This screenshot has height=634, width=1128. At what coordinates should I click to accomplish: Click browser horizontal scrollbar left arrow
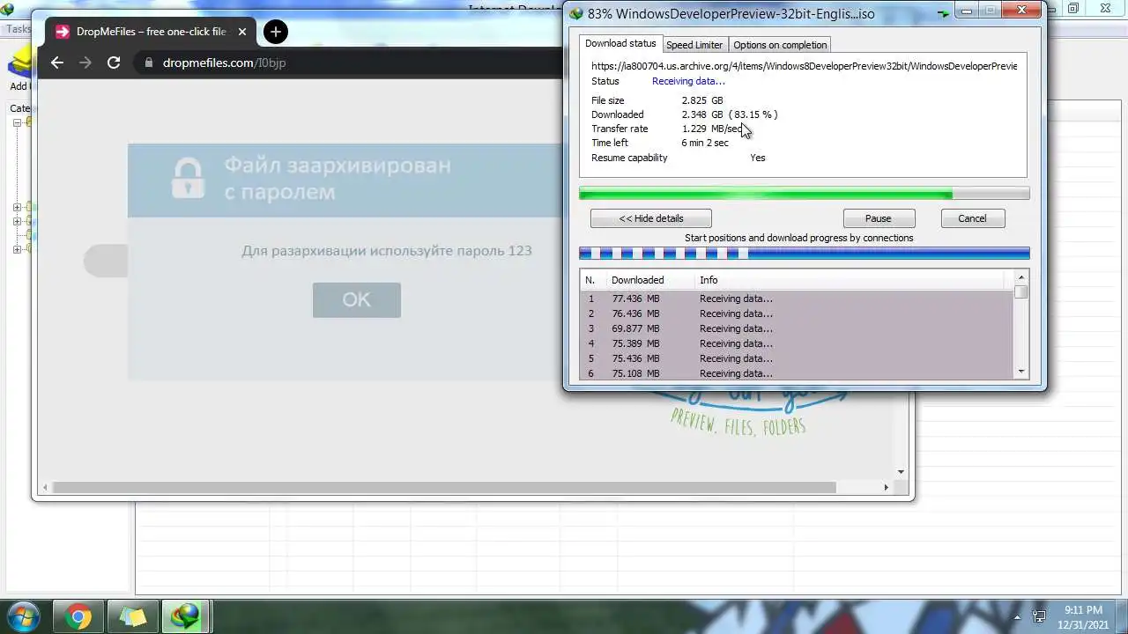[x=45, y=487]
